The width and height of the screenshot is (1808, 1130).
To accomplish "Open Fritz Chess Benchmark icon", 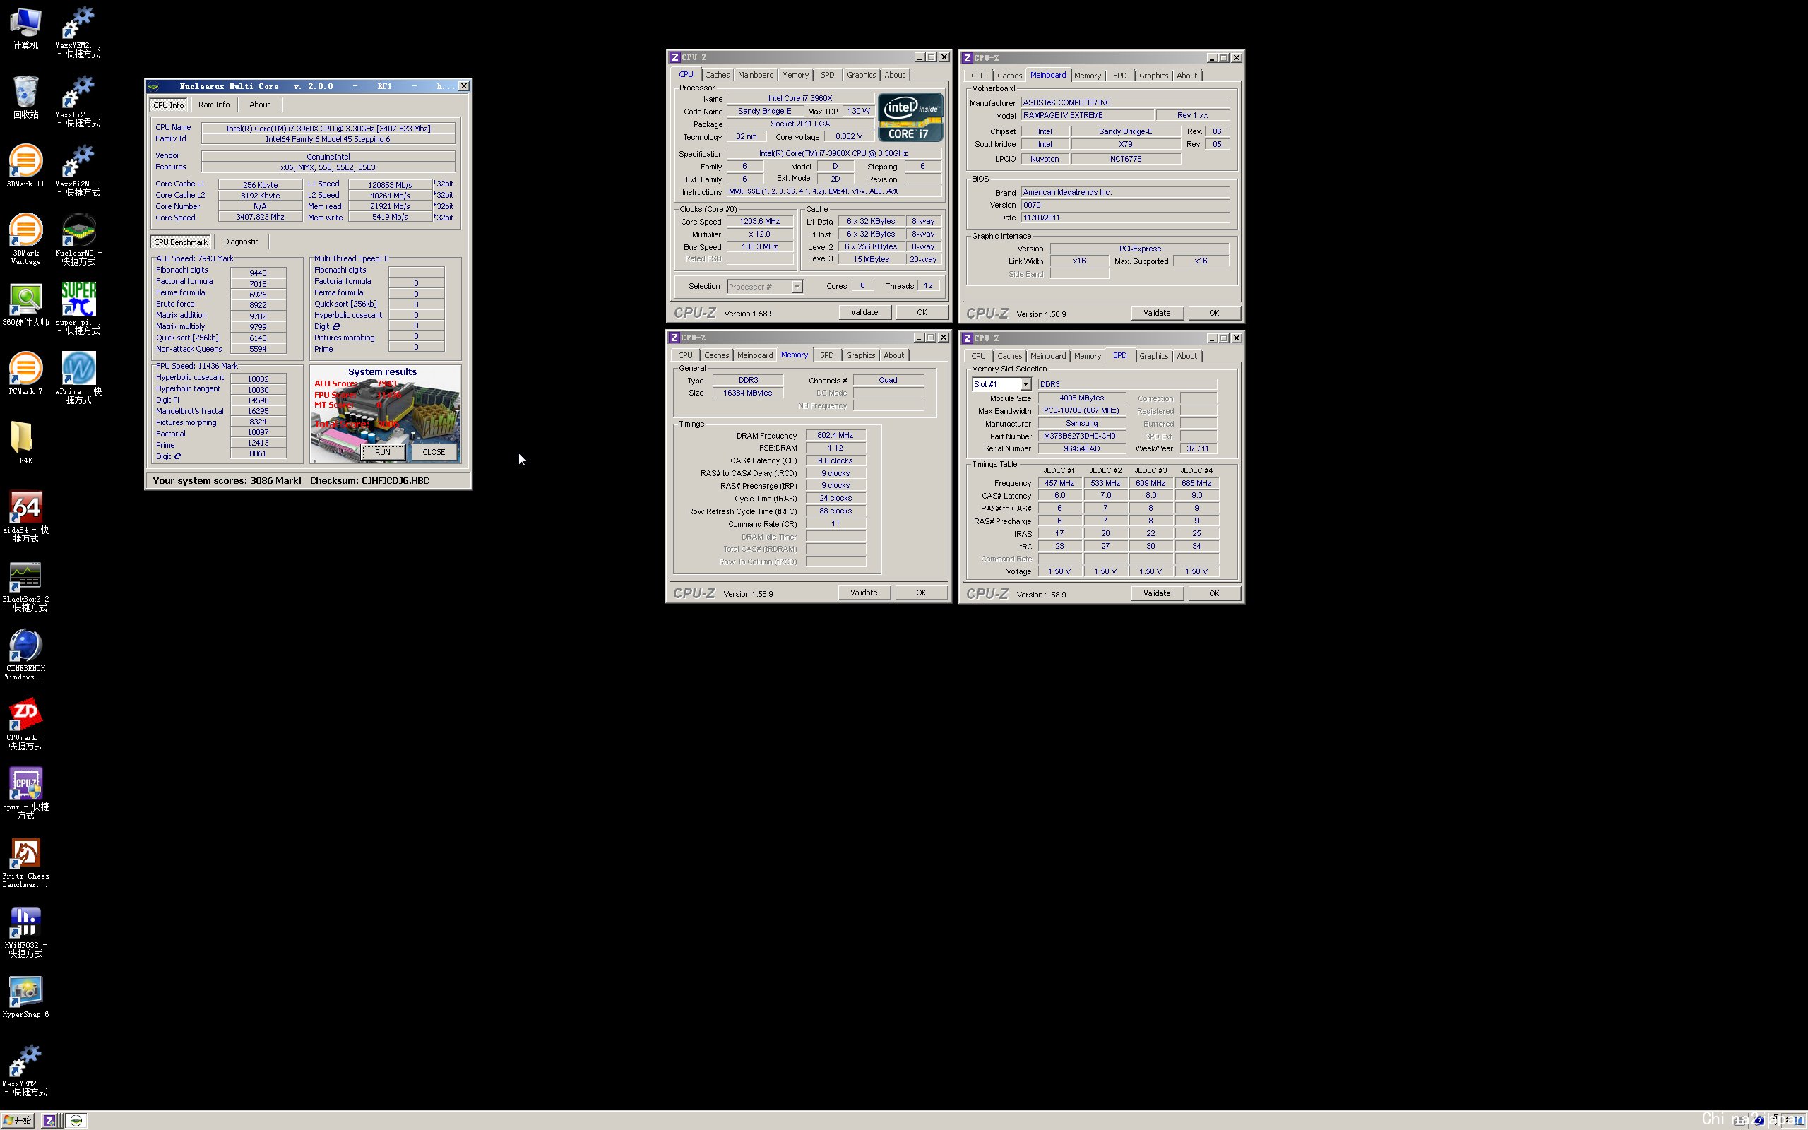I will (x=25, y=862).
